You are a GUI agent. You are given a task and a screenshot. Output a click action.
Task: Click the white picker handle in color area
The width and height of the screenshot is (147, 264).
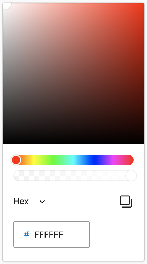tap(7, 5)
